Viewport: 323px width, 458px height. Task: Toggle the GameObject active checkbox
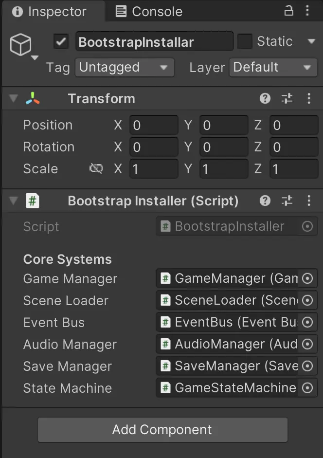pos(61,41)
